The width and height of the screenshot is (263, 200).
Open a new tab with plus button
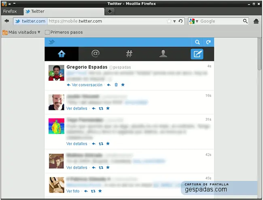click(110, 11)
